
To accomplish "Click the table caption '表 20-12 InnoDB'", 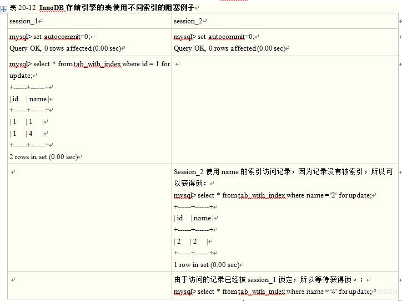I will click(x=102, y=7).
